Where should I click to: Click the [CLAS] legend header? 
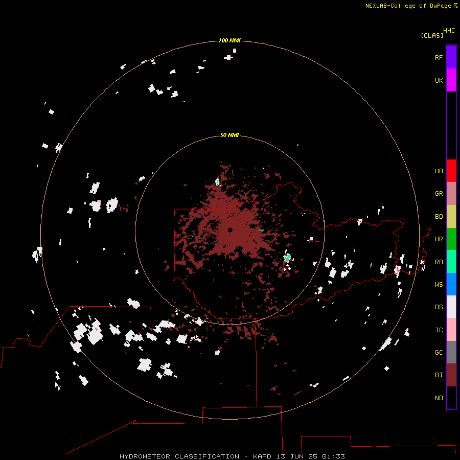[x=432, y=35]
